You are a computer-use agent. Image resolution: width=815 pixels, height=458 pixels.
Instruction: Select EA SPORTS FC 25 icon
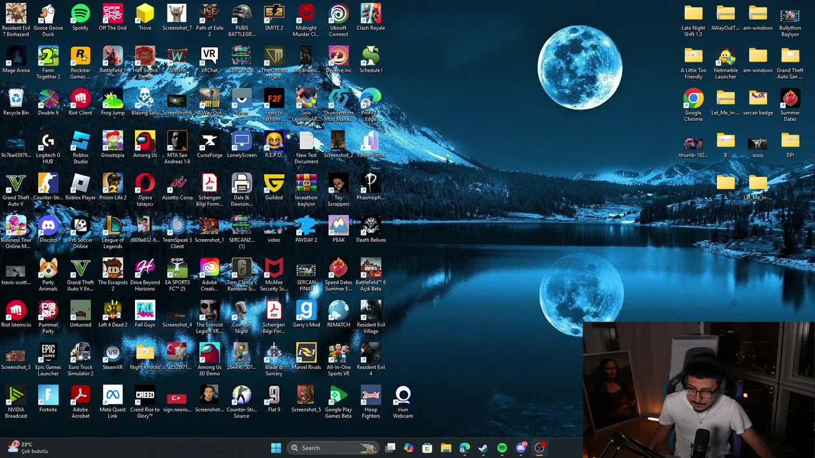177,275
